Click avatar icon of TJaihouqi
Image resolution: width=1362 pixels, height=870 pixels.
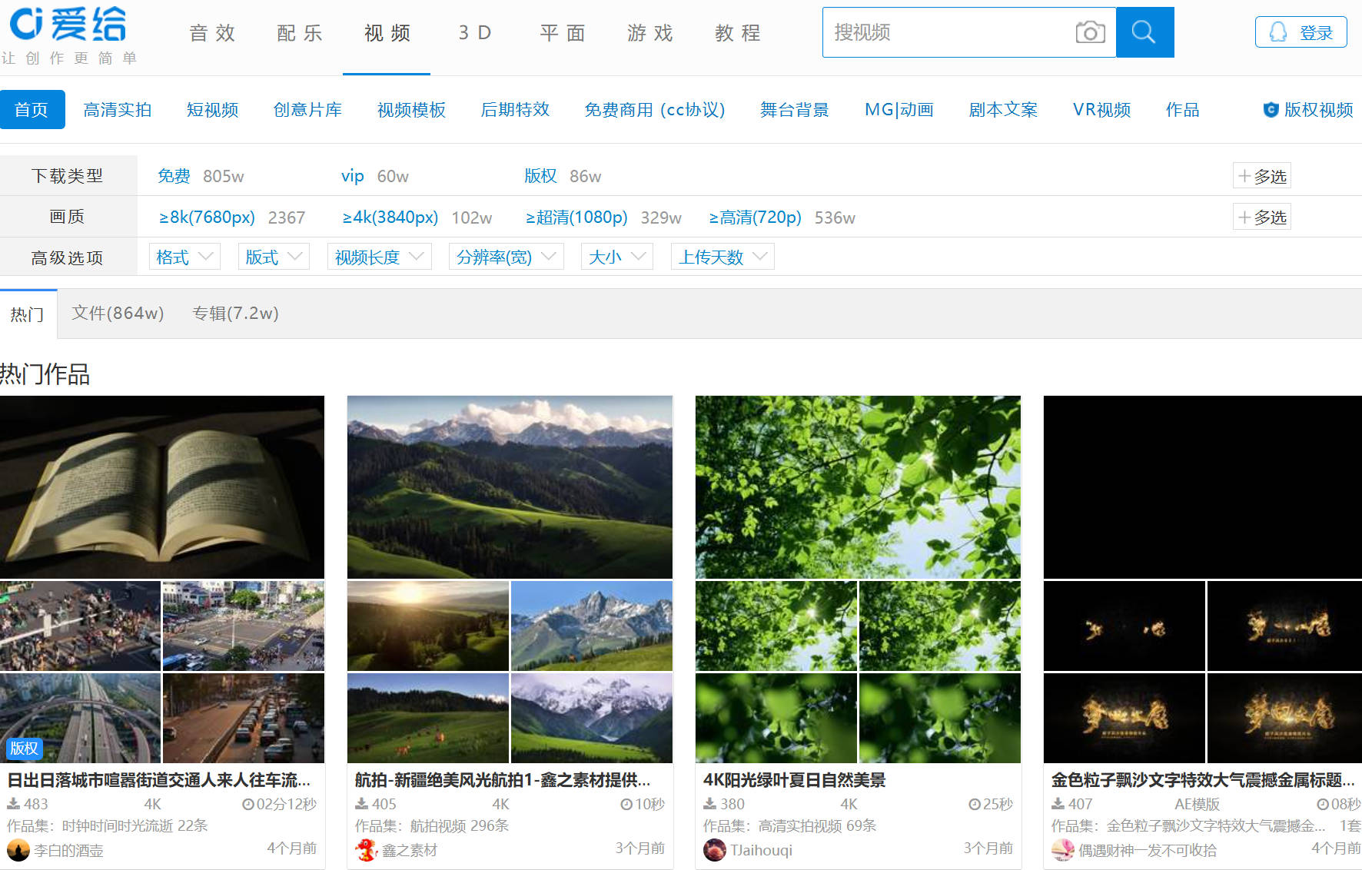(x=715, y=850)
